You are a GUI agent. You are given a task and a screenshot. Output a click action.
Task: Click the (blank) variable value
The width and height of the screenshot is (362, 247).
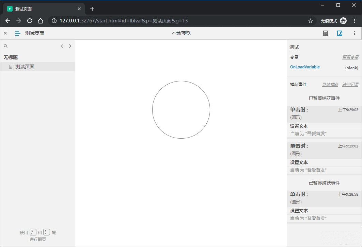click(351, 68)
